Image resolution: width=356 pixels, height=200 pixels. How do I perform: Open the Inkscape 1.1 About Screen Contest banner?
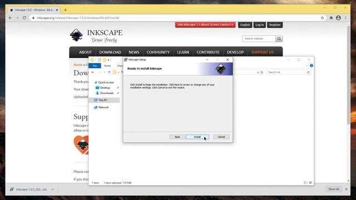tap(205, 24)
